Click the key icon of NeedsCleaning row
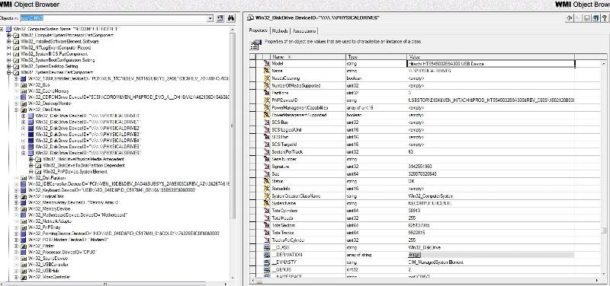 (x=266, y=78)
